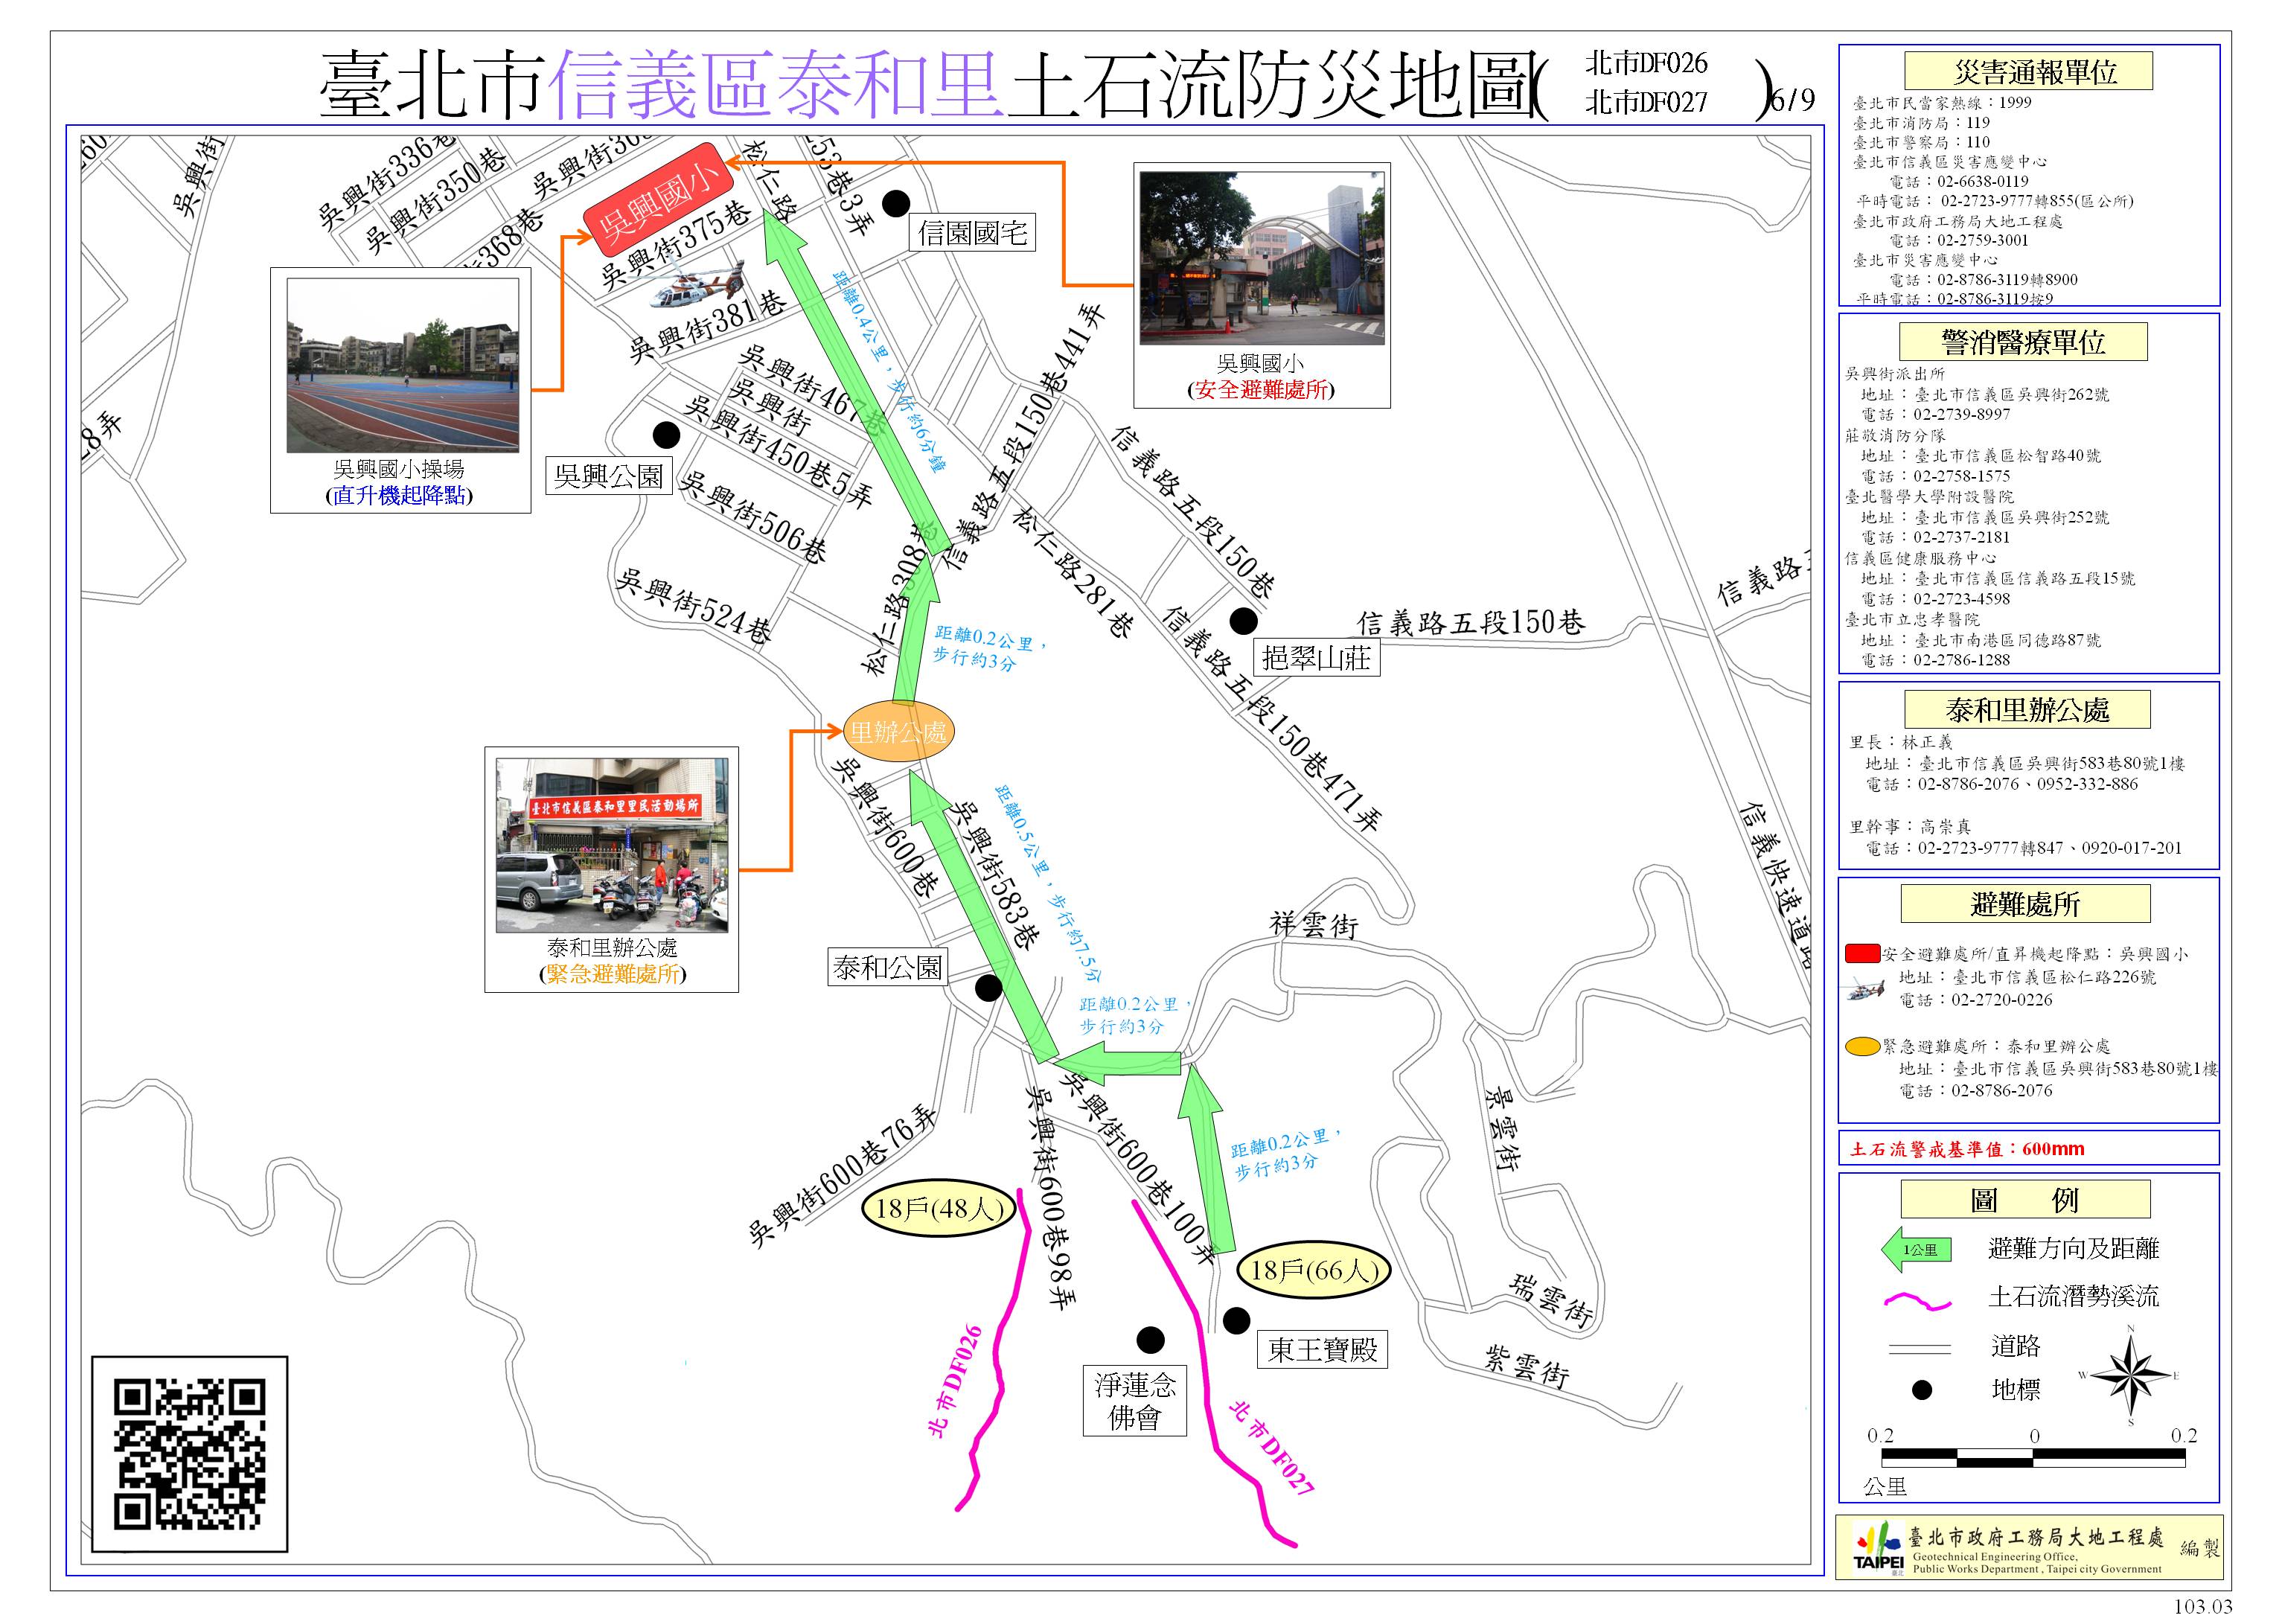Click the helicopter icon near 吳興街375巷

point(698,283)
